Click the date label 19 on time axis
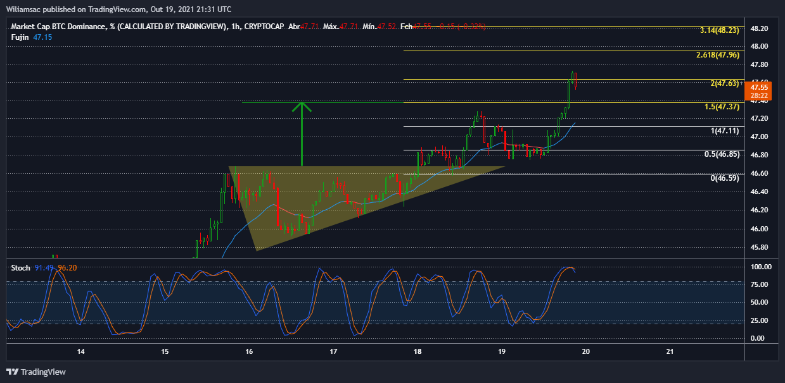Viewport: 785px width, 383px height. (x=502, y=352)
